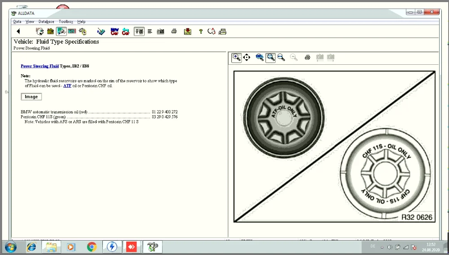The height and width of the screenshot is (255, 449).
Task: Launch Internet Explorer from the taskbar
Action: coord(31,247)
